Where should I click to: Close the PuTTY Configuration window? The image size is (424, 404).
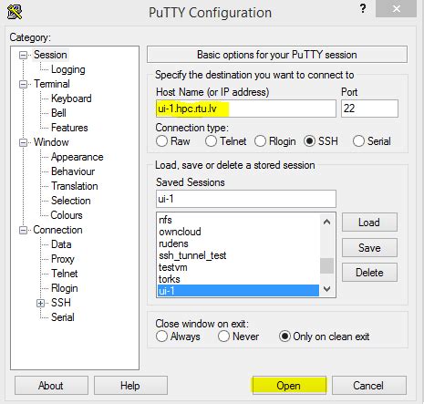click(396, 8)
